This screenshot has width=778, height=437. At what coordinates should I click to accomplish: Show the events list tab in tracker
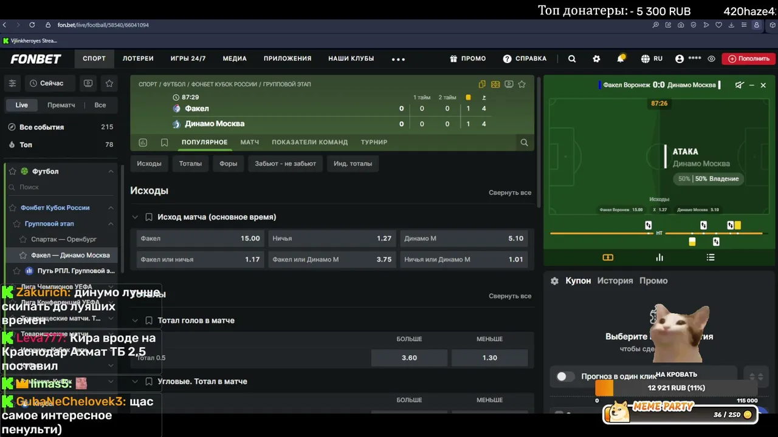coord(711,257)
